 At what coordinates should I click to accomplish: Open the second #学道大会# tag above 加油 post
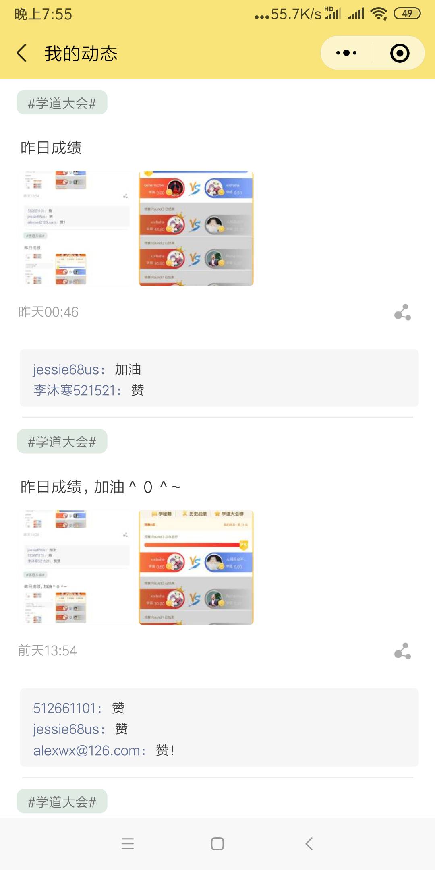pyautogui.click(x=62, y=441)
